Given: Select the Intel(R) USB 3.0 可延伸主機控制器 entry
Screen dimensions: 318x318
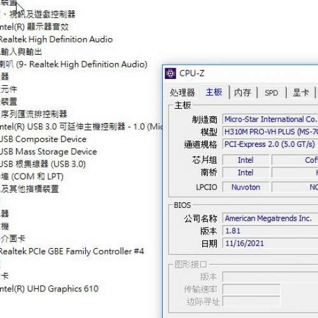Looking at the screenshot, I should point(81,127).
